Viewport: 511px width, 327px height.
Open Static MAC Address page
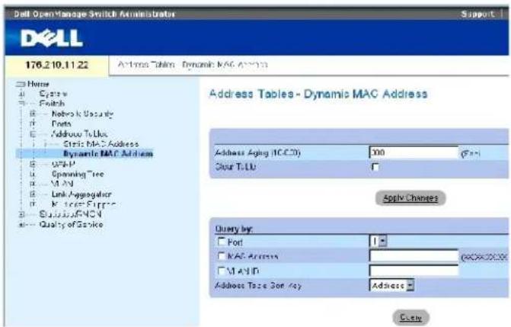point(101,144)
